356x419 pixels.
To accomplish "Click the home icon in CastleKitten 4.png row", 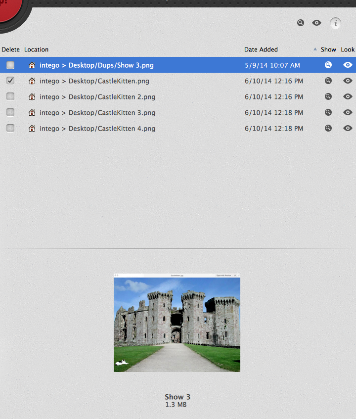I will click(x=32, y=128).
